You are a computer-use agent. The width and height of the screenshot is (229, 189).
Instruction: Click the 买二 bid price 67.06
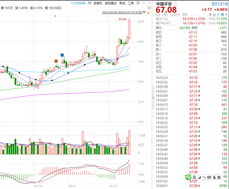point(193,58)
